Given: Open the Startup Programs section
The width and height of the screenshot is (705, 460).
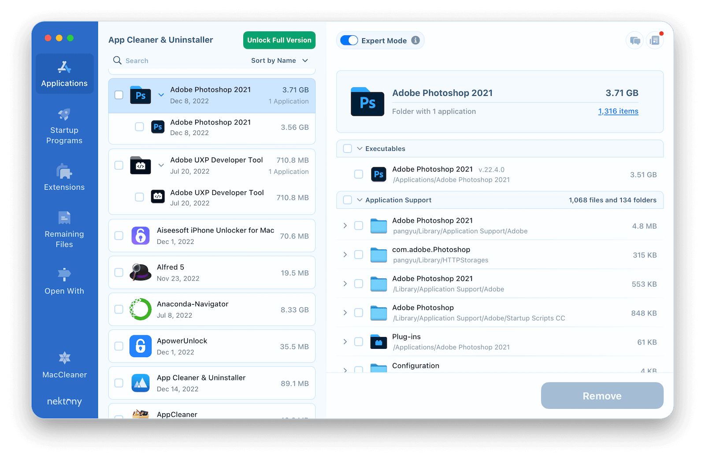Looking at the screenshot, I should point(64,126).
